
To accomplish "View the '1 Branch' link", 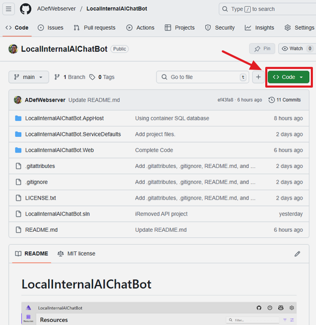I will (x=69, y=77).
